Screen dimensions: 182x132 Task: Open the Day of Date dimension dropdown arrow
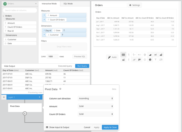(x=44, y=30)
